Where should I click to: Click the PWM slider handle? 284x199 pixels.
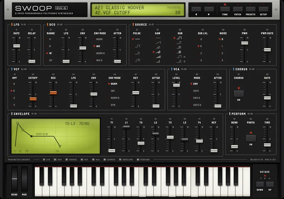245,43
